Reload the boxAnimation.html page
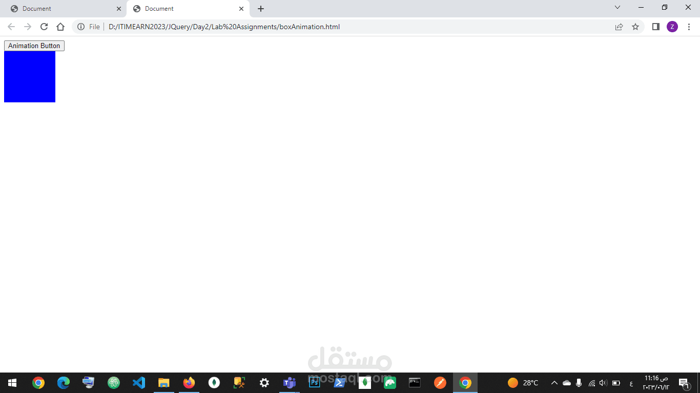Image resolution: width=700 pixels, height=393 pixels. (x=44, y=27)
